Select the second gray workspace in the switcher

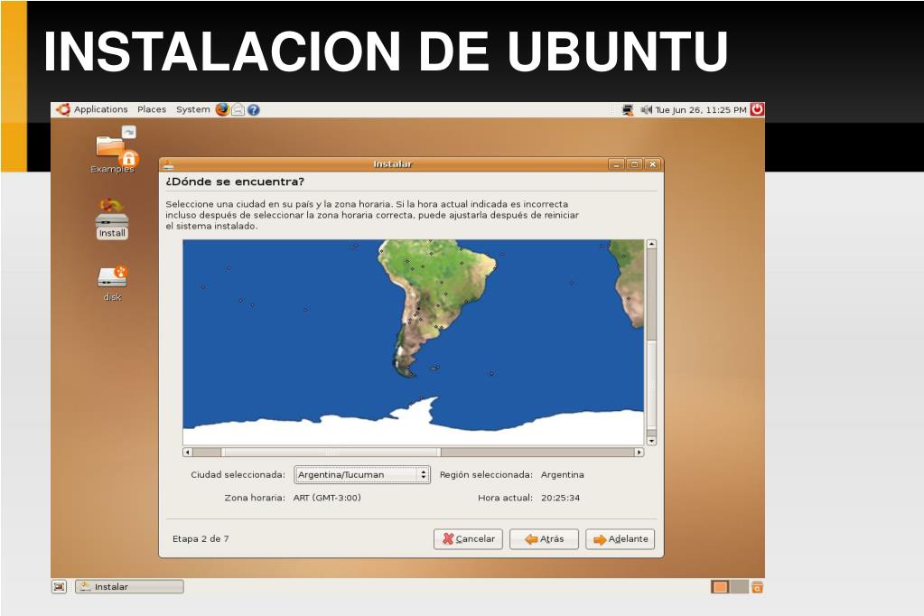coord(739,586)
